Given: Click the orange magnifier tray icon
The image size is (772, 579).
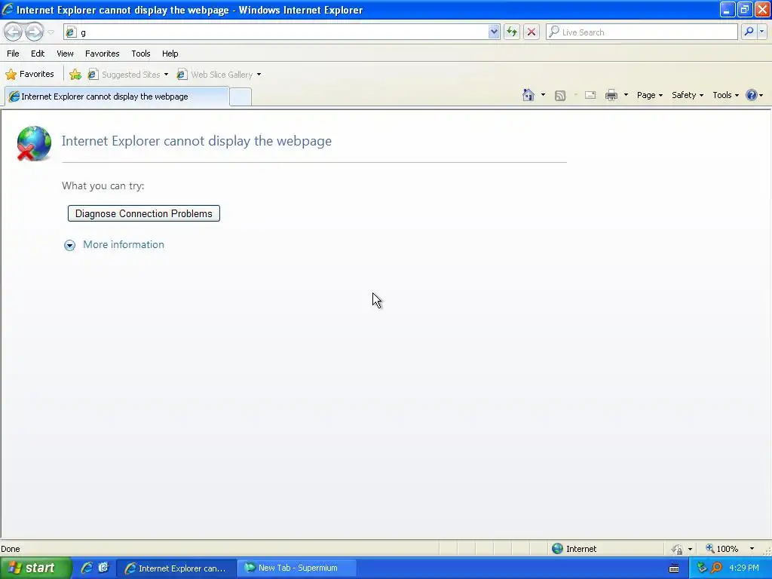Looking at the screenshot, I should click(x=716, y=568).
